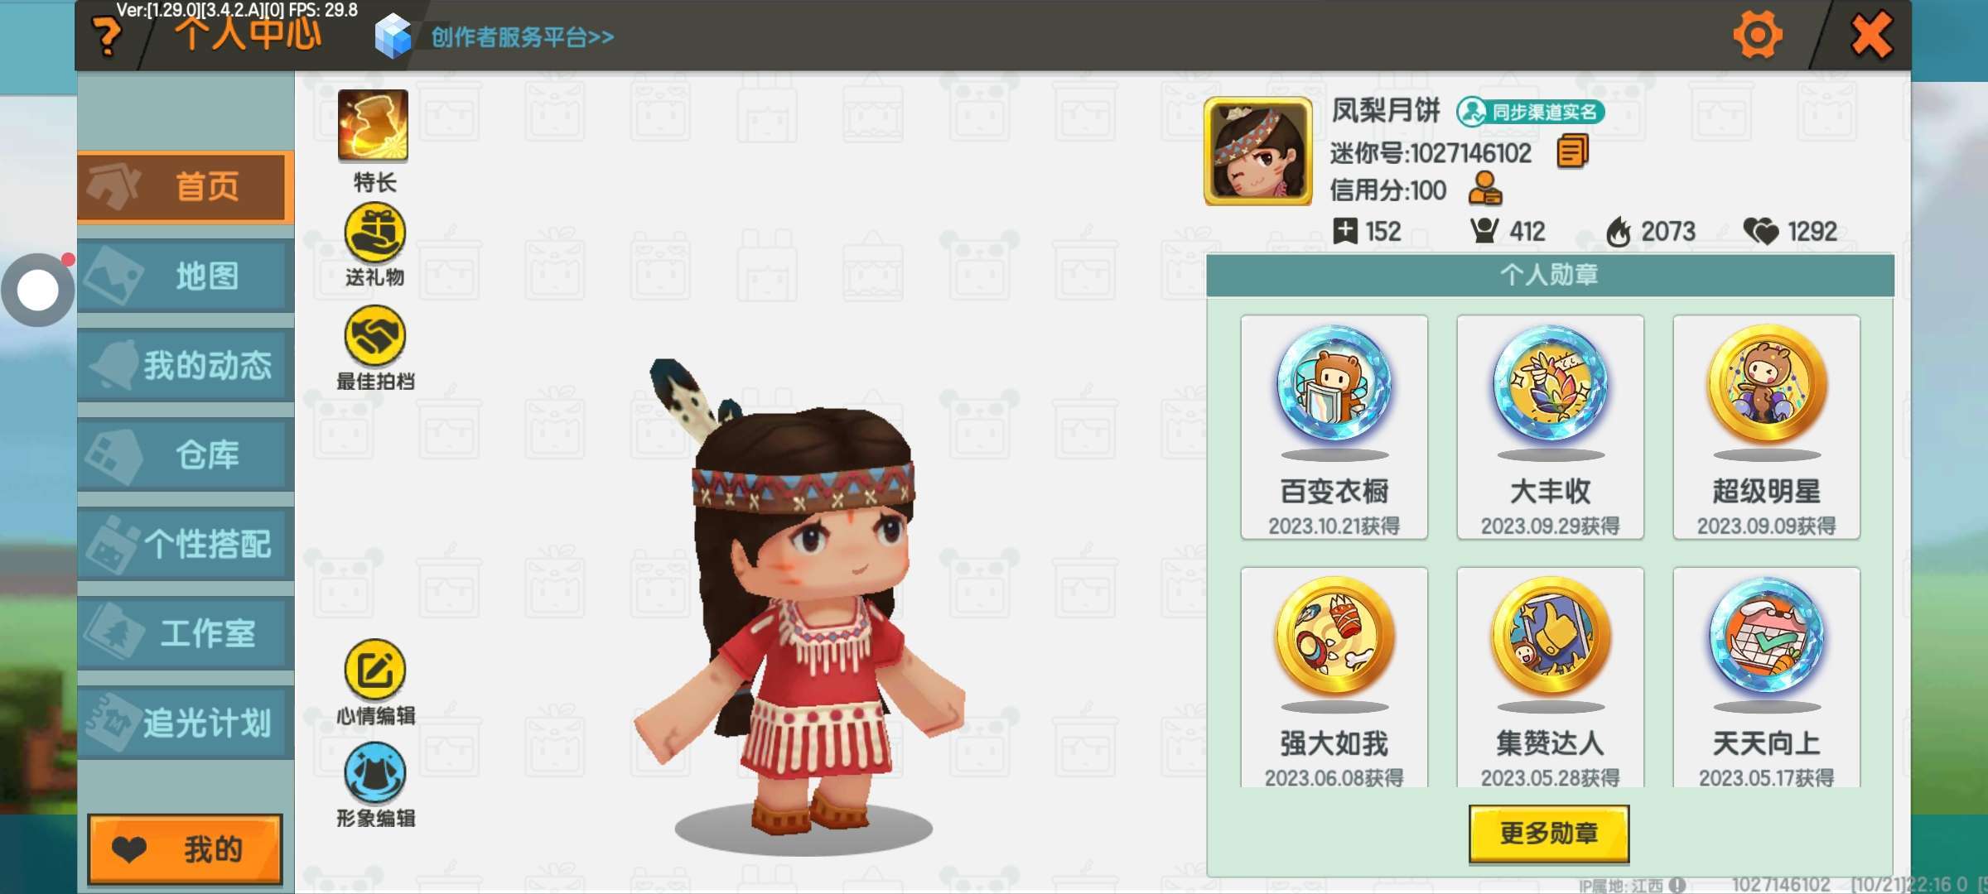Click the 更多勋章 button

(x=1549, y=834)
